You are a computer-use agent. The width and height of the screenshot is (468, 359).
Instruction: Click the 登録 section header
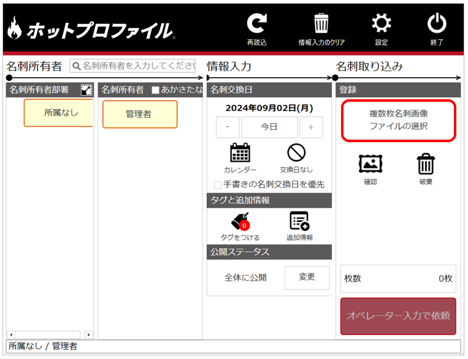(398, 90)
